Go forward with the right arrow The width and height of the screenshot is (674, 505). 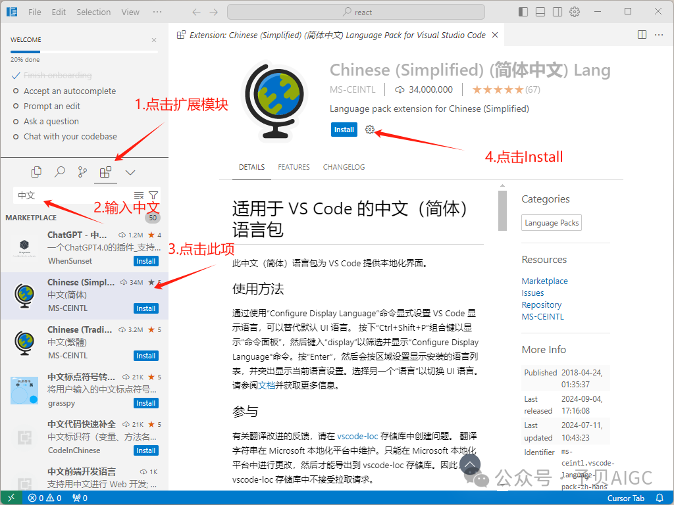(x=214, y=12)
